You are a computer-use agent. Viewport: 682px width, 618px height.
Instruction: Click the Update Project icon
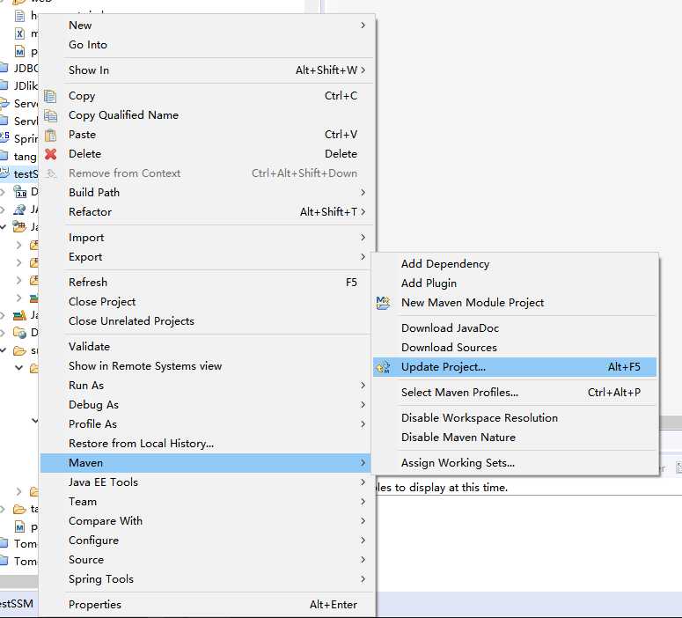tap(383, 367)
